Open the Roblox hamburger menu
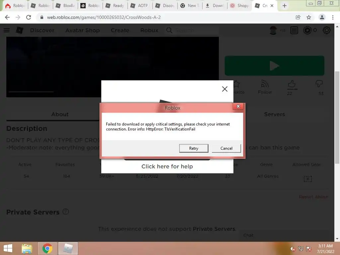The height and width of the screenshot is (255, 340). (x=7, y=30)
